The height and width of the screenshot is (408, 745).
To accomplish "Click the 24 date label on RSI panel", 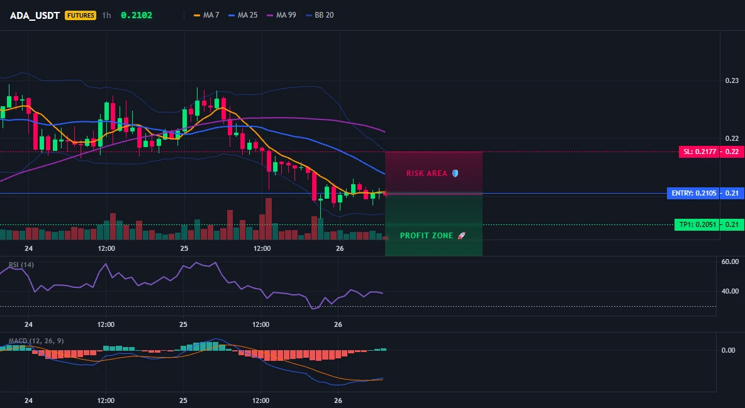I will [x=28, y=324].
